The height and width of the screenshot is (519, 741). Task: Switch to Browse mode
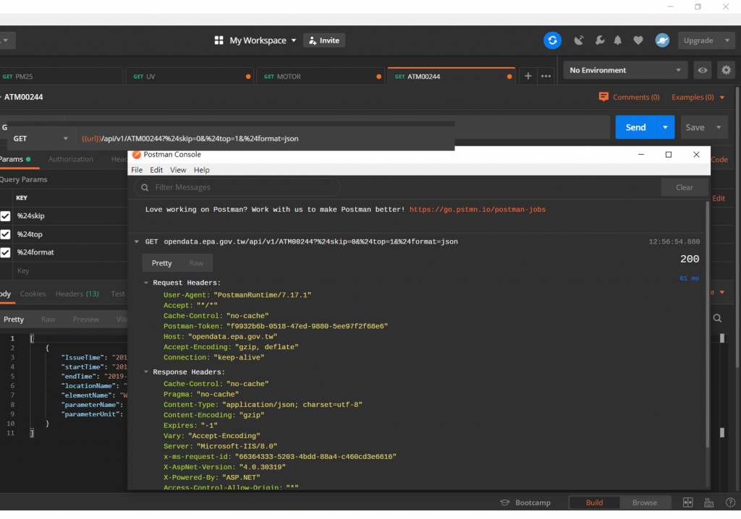point(645,502)
